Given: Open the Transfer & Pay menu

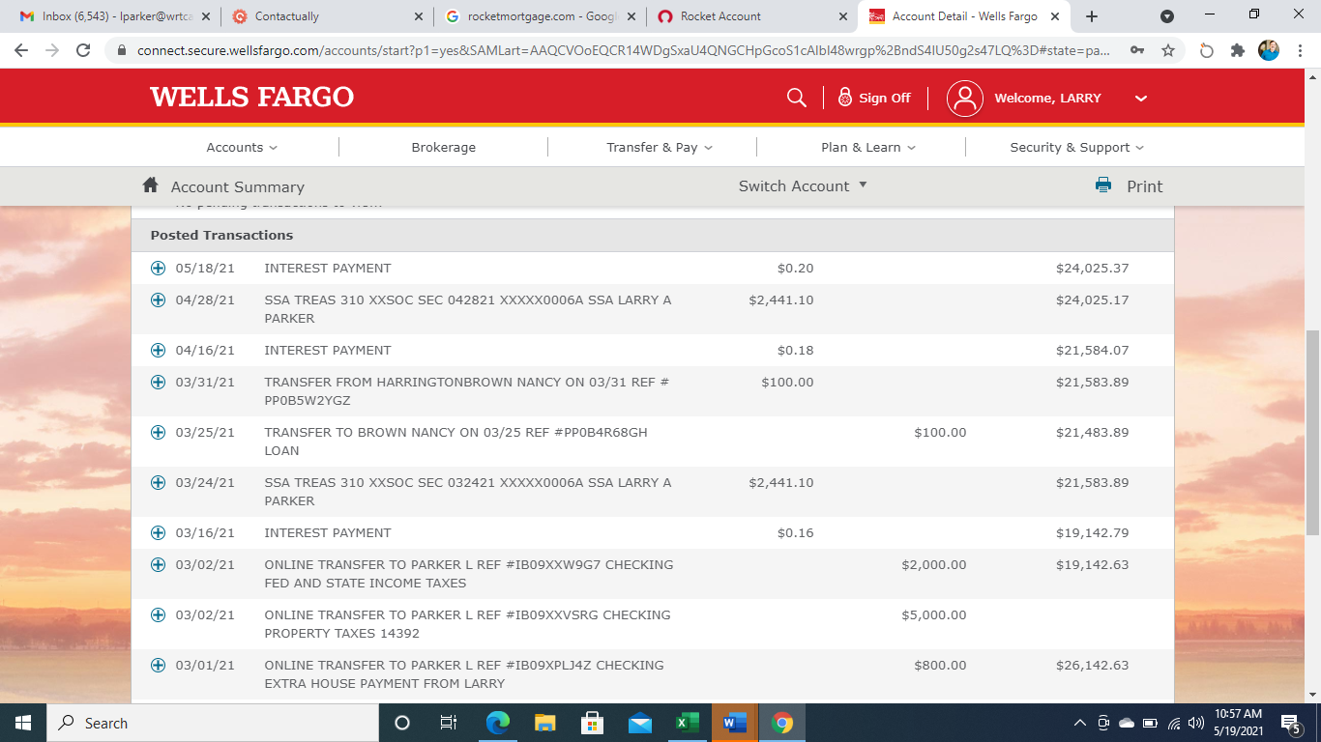Looking at the screenshot, I should coord(660,147).
